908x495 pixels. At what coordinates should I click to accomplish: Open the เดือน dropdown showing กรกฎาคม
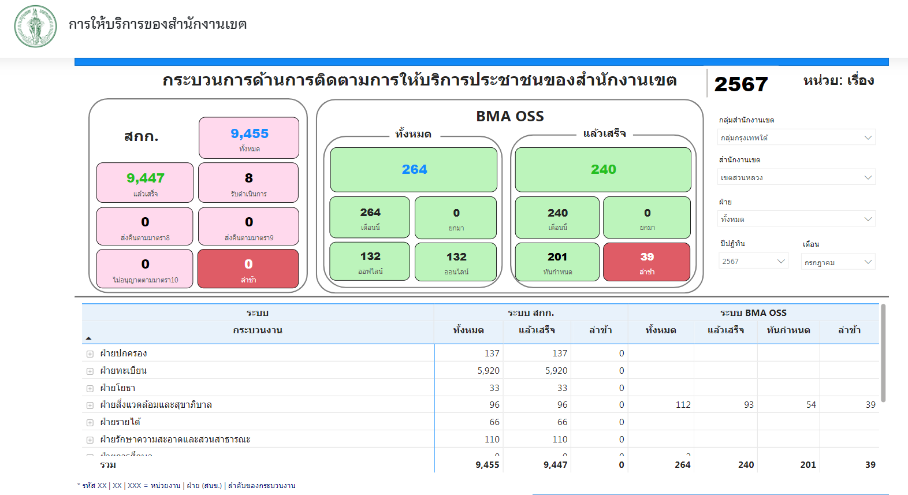[x=838, y=262]
